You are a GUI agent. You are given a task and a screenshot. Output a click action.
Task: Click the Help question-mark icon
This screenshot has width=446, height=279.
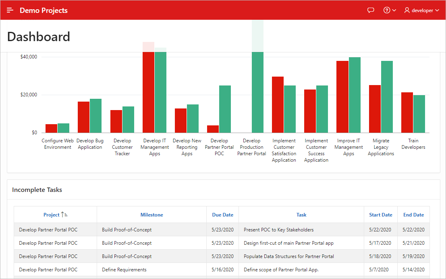tap(387, 10)
